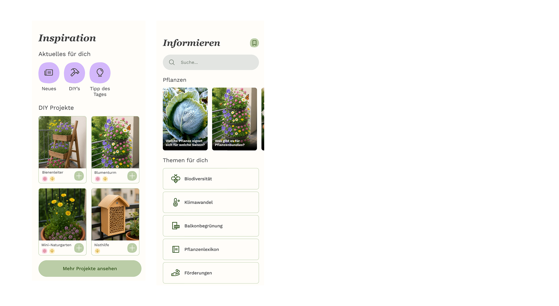Image resolution: width=559 pixels, height=306 pixels.
Task: Click Mehr Projekte ansehen button
Action: [x=90, y=268]
